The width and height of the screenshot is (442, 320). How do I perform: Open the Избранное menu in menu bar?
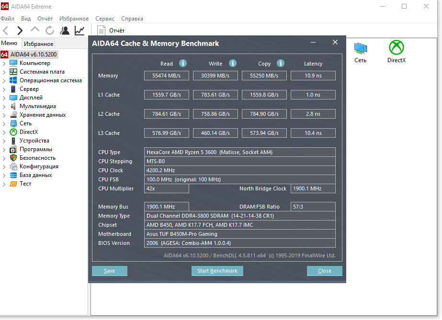[x=74, y=19]
